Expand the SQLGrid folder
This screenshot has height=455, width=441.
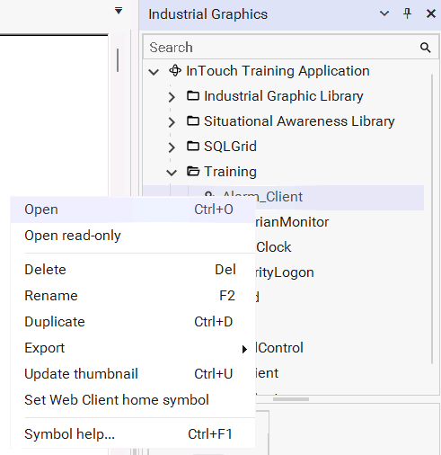pyautogui.click(x=172, y=147)
